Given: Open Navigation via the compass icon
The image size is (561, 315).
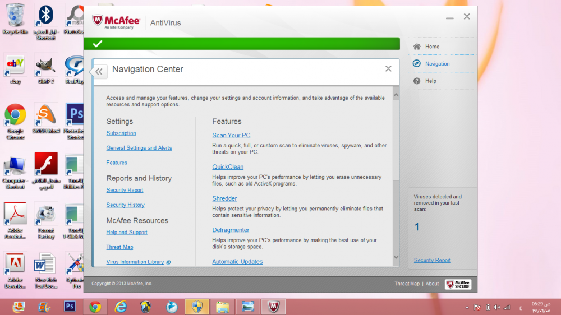Looking at the screenshot, I should point(417,64).
